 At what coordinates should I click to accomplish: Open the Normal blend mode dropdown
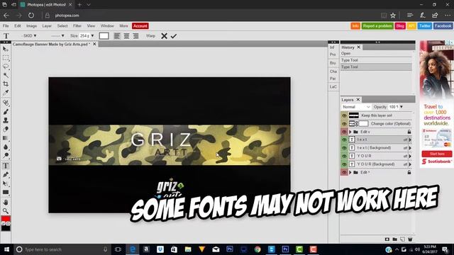(x=356, y=107)
